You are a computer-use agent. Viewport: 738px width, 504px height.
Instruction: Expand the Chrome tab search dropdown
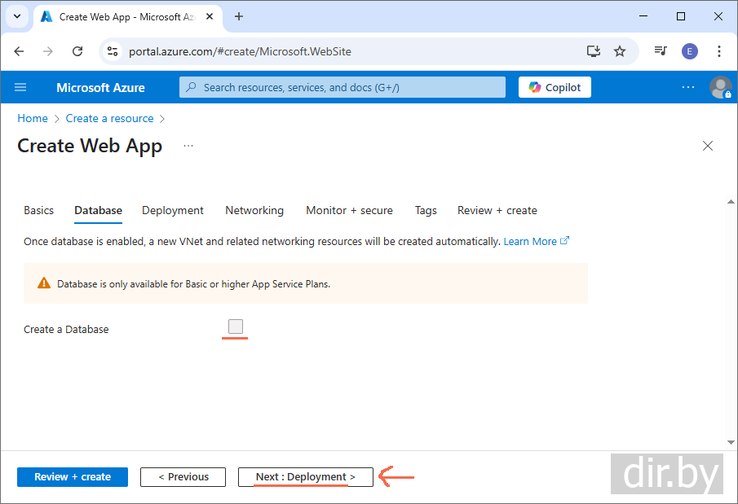tap(16, 16)
